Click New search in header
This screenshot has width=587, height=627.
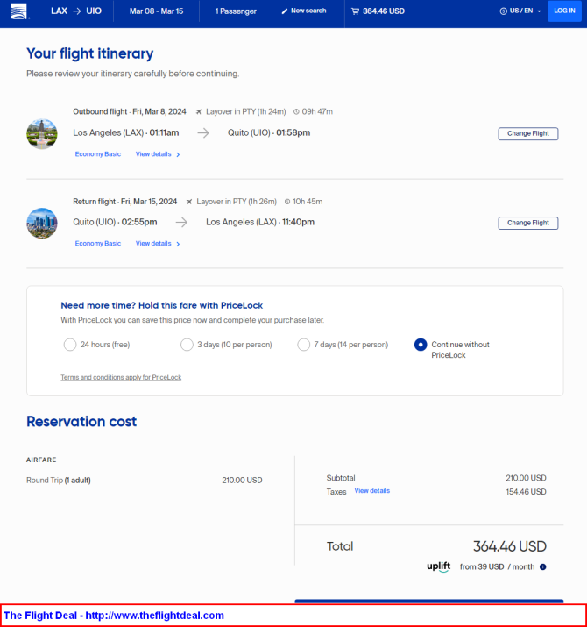[x=304, y=11]
